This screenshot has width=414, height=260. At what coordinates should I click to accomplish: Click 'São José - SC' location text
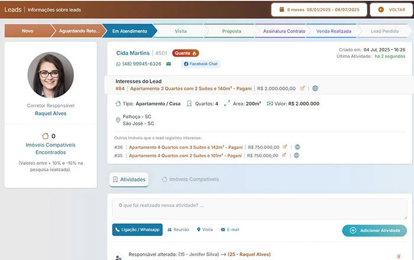pyautogui.click(x=138, y=123)
